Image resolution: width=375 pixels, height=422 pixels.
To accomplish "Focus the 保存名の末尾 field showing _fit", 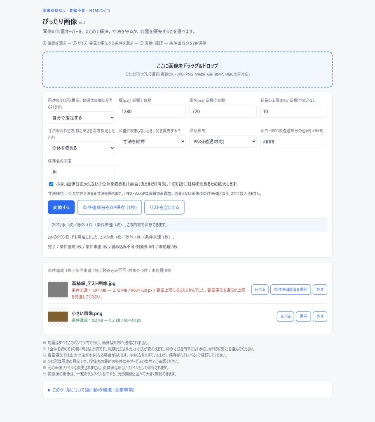I will point(81,172).
